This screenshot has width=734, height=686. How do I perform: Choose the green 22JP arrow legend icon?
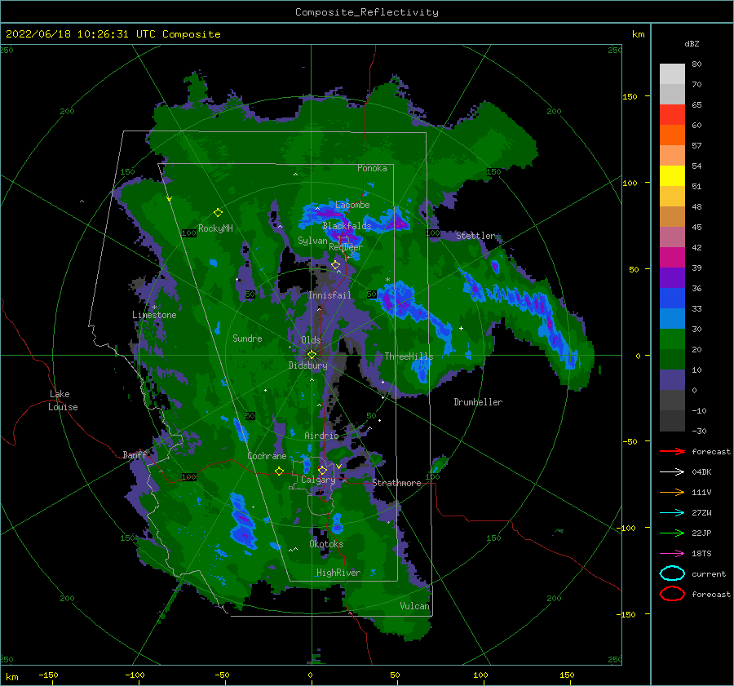[x=672, y=533]
